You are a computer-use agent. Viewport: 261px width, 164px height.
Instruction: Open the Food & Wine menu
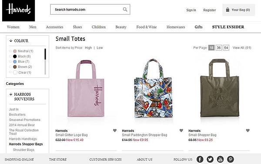point(147,27)
